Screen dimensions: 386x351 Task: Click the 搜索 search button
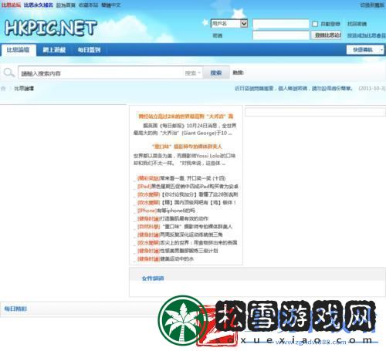216,73
